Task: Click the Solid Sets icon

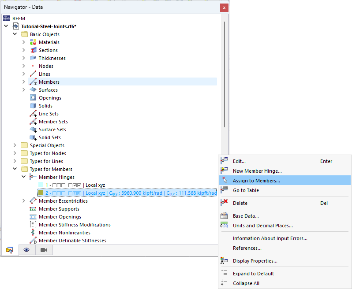Action: pyautogui.click(x=33, y=137)
